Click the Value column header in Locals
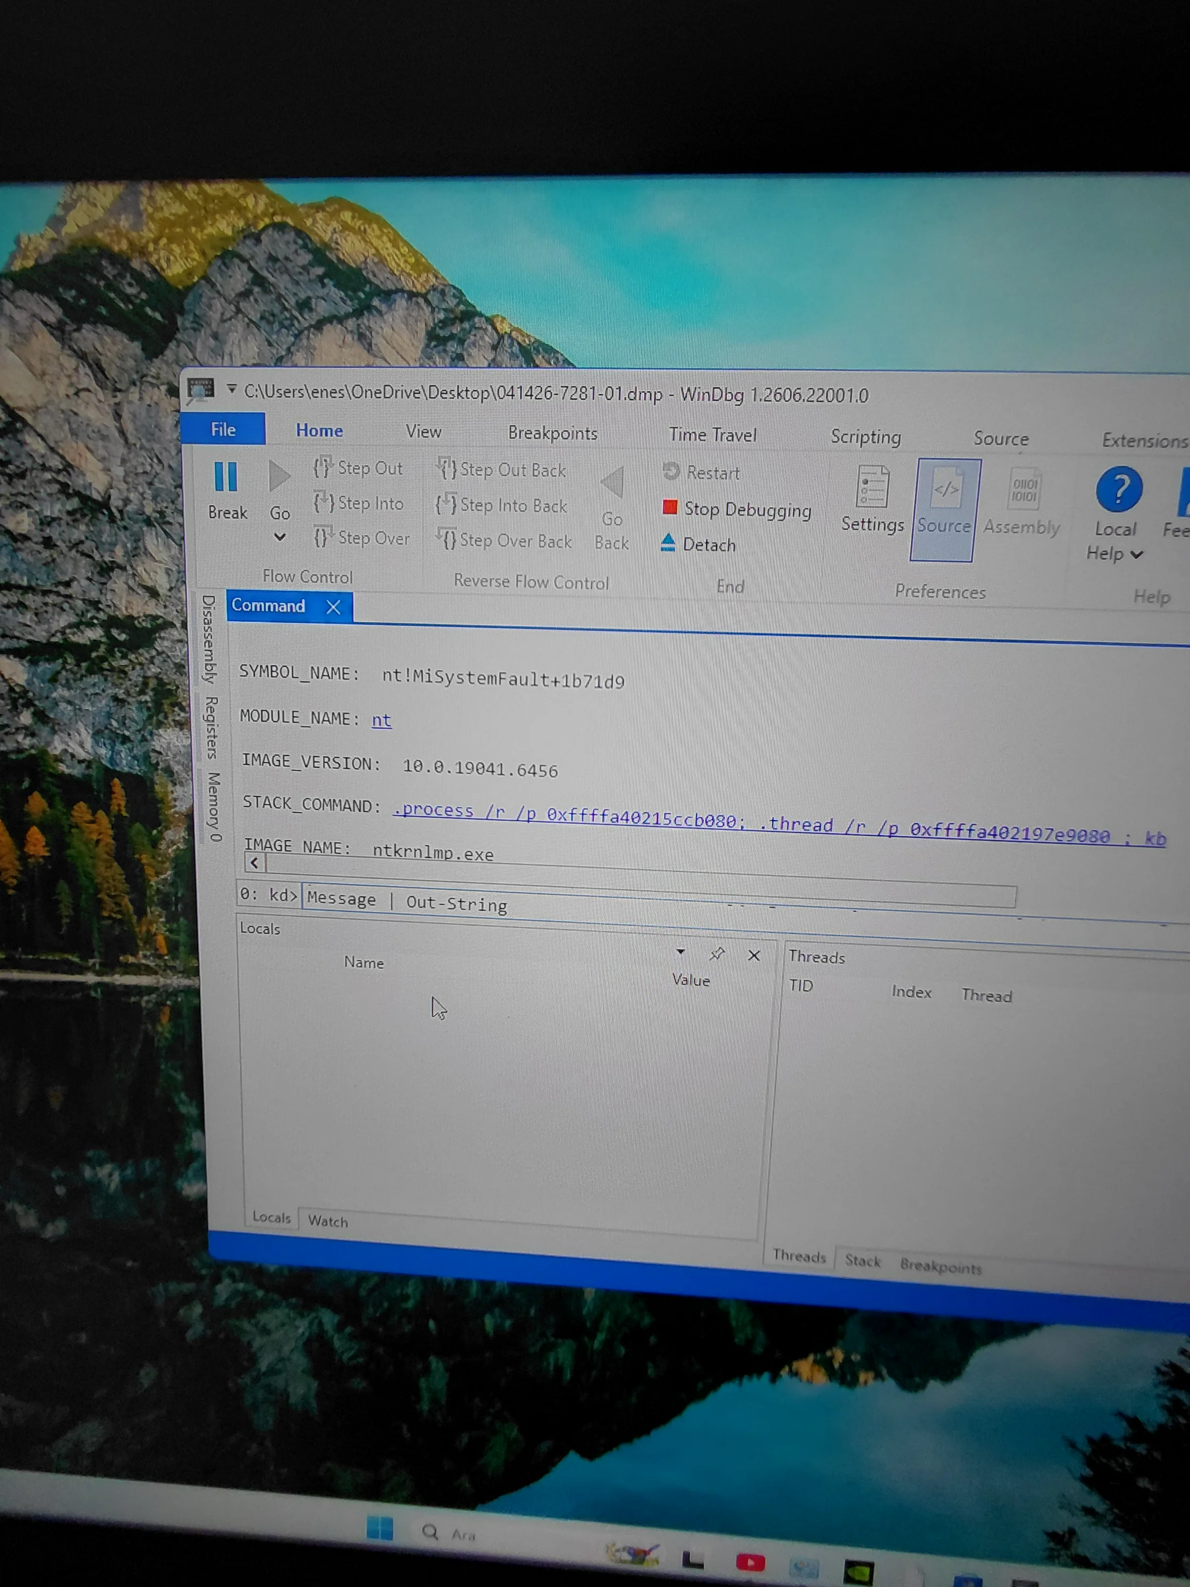This screenshot has height=1587, width=1190. [691, 980]
